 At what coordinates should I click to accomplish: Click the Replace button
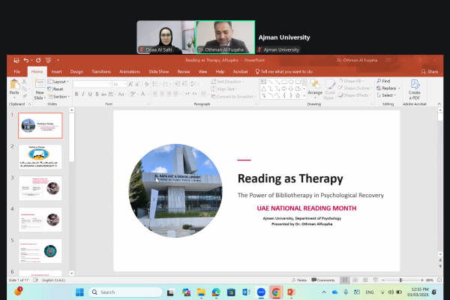point(388,88)
